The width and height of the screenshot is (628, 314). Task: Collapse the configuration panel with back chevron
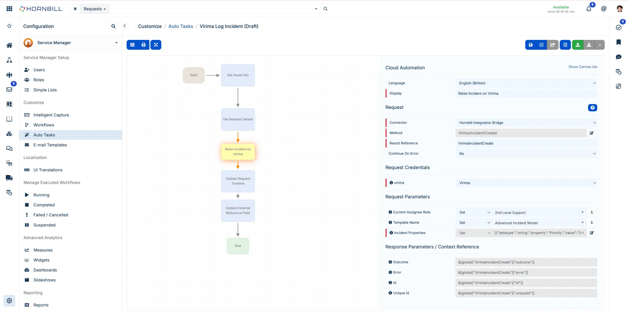[x=125, y=26]
